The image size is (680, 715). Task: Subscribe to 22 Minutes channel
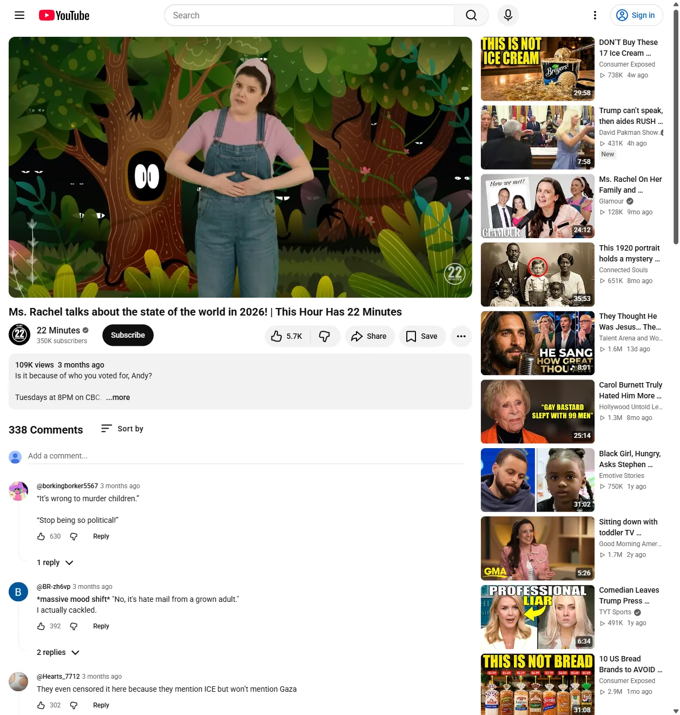coord(128,335)
